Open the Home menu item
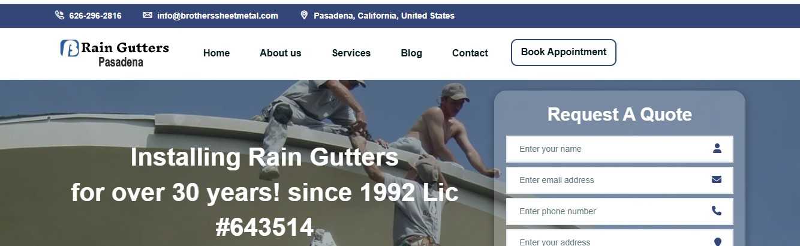Viewport: 800px width, 246px height. [216, 53]
